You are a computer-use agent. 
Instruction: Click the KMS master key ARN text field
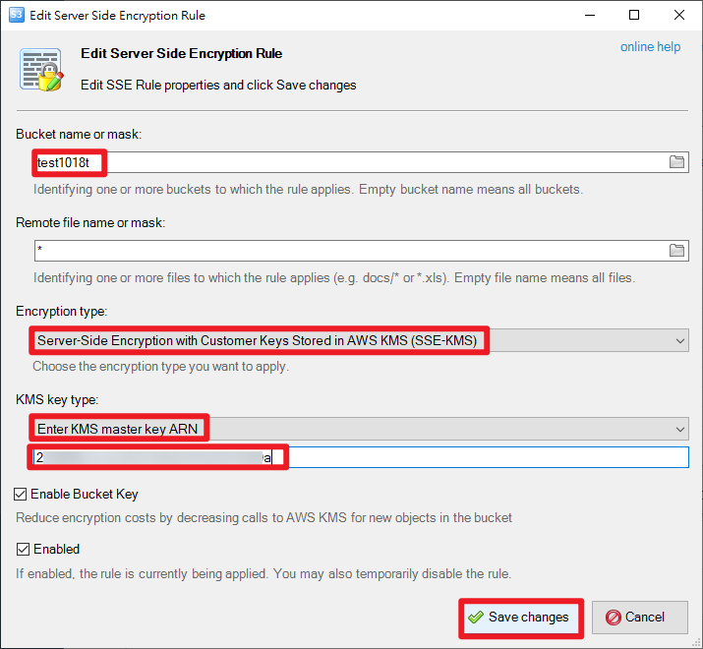pyautogui.click(x=362, y=457)
